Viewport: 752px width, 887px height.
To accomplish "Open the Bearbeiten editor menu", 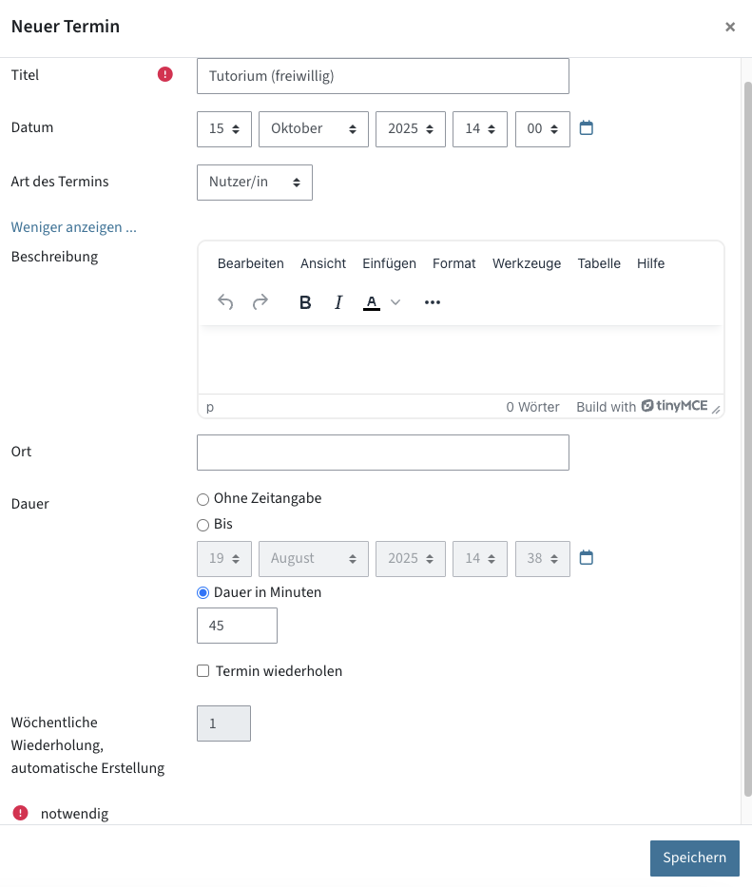I will pyautogui.click(x=251, y=263).
